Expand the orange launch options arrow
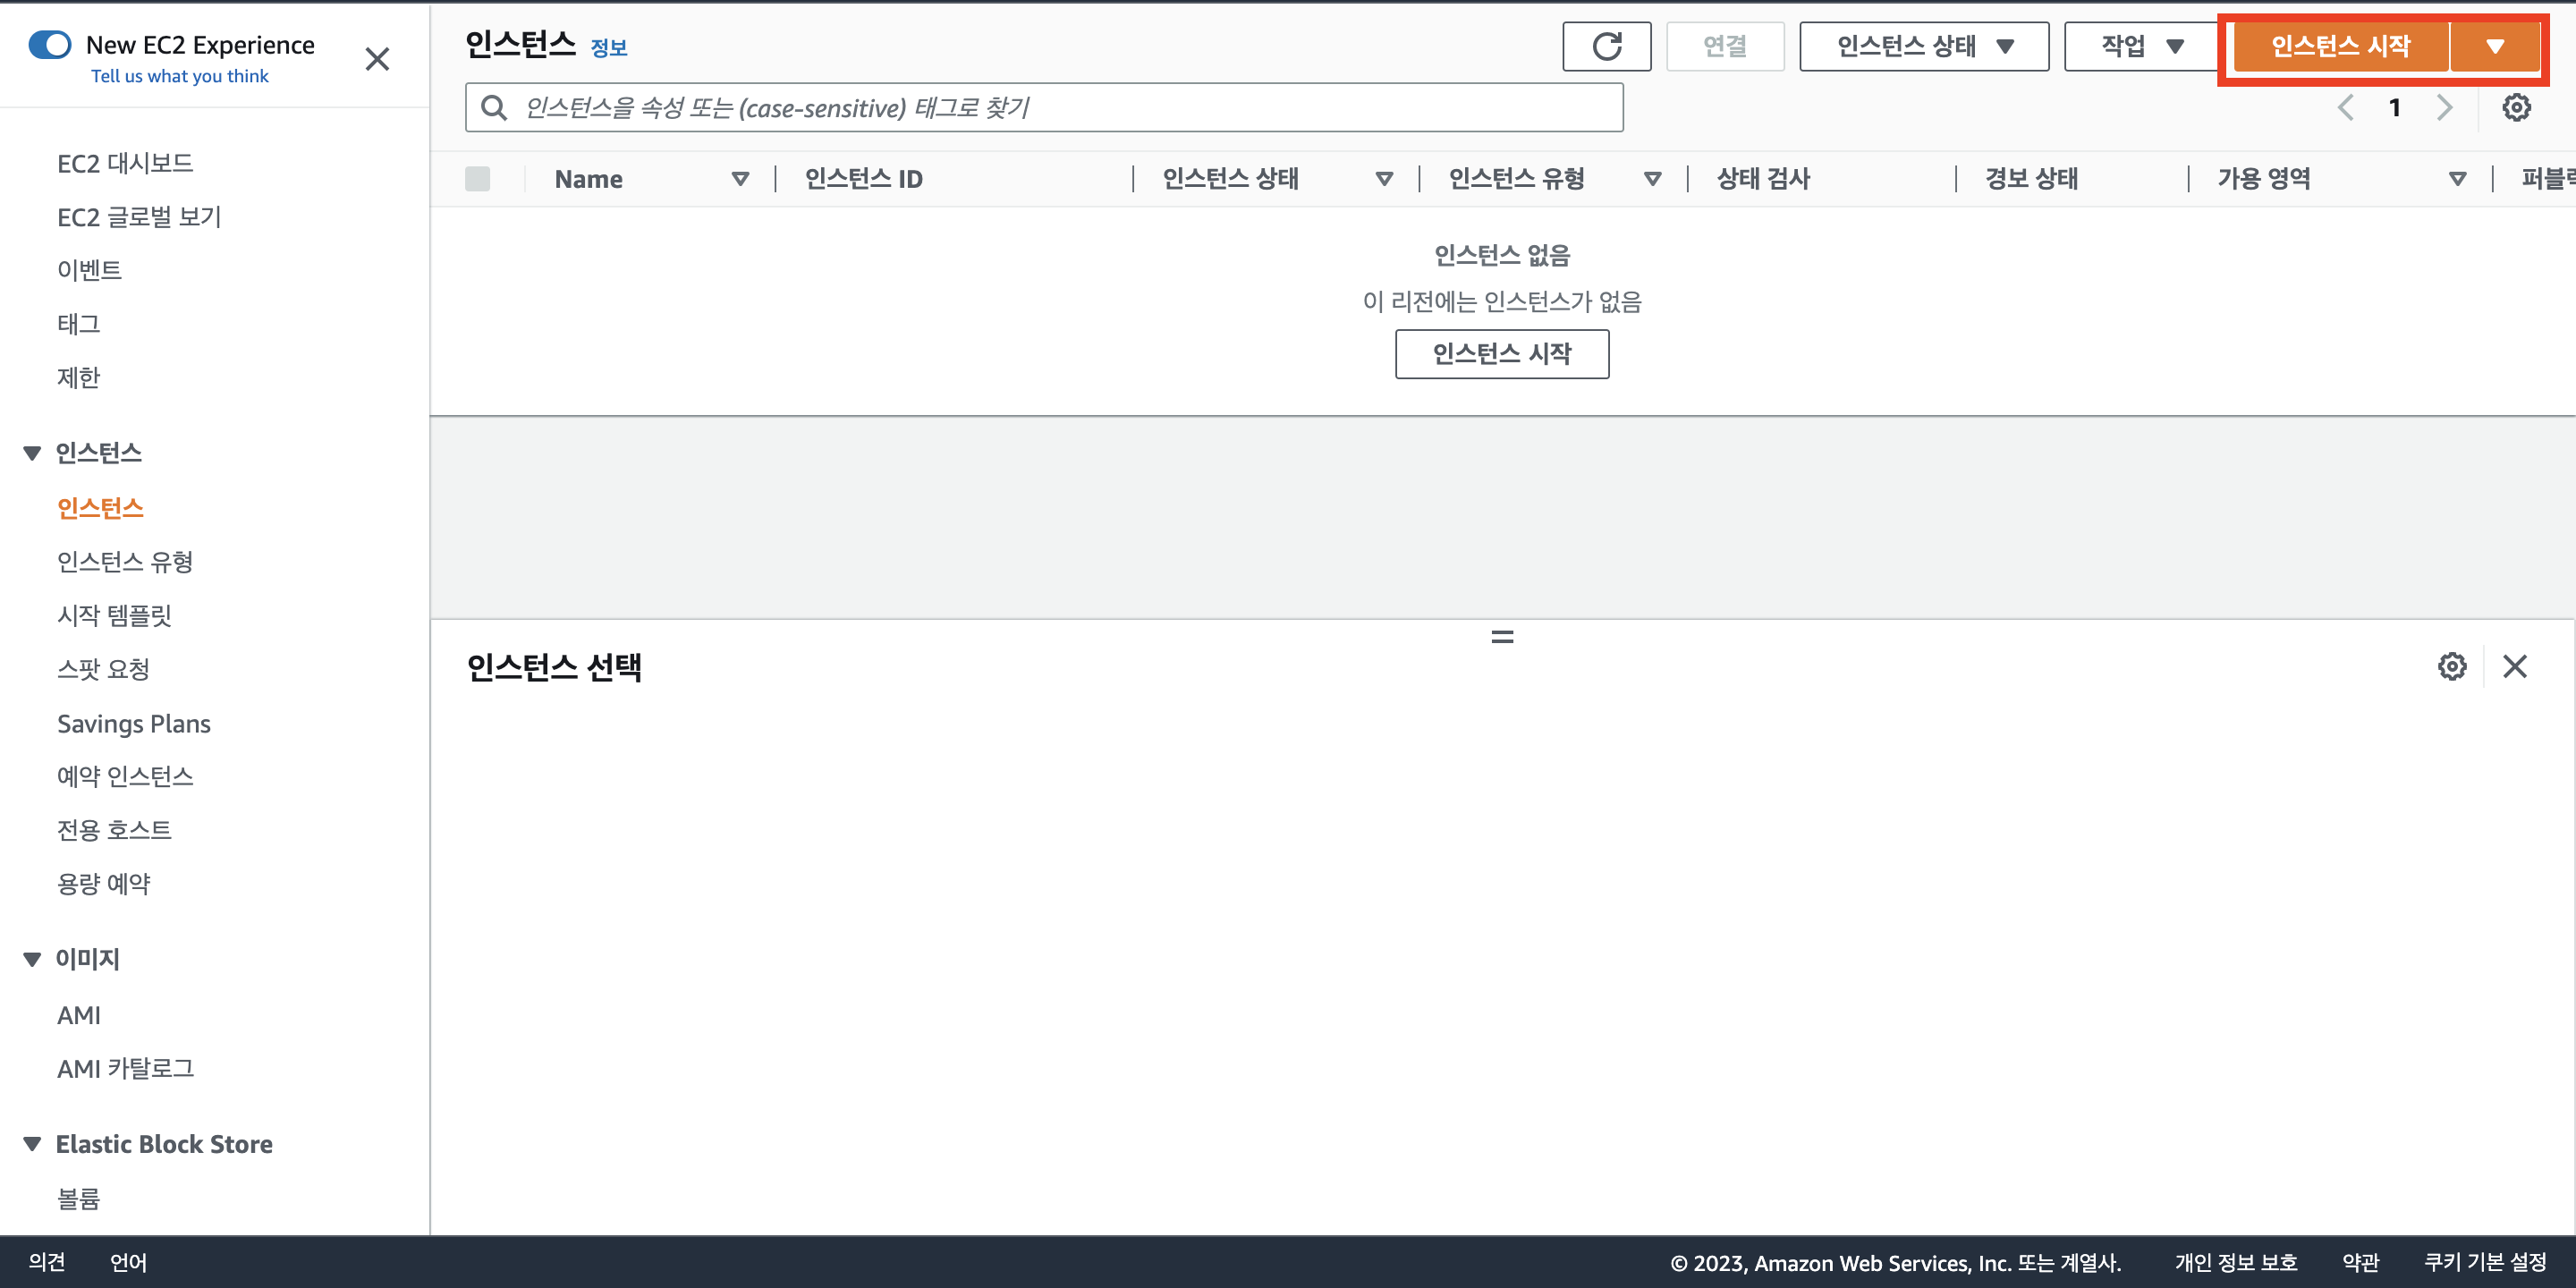The width and height of the screenshot is (2576, 1288). (x=2495, y=46)
